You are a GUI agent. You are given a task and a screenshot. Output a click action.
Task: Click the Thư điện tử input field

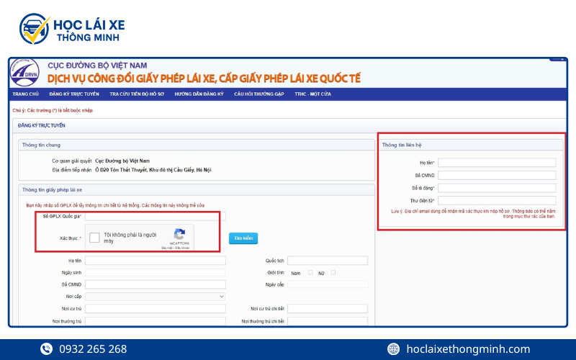[x=497, y=201]
